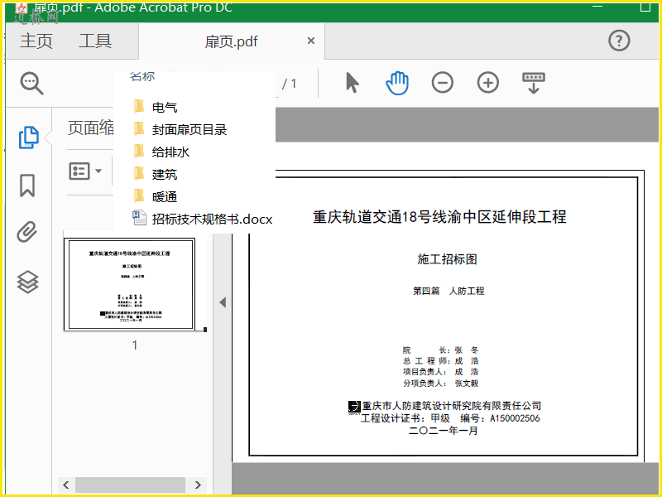The image size is (662, 497).
Task: Click the 重庆市人防建筑设计研究院有限责任公司 text
Action: [451, 406]
